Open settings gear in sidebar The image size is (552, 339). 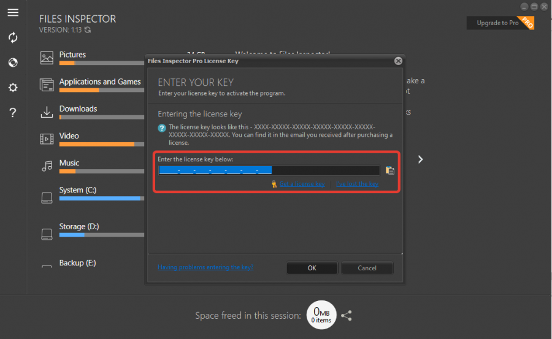[x=13, y=87]
